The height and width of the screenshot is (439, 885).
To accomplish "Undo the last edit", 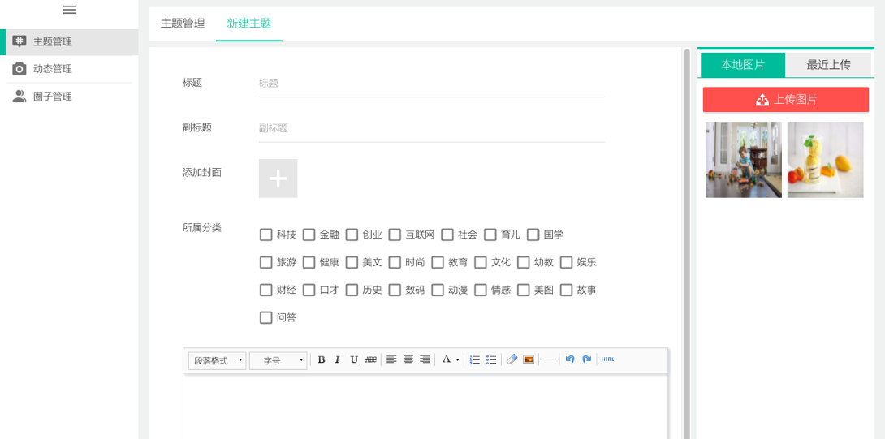I will [569, 359].
